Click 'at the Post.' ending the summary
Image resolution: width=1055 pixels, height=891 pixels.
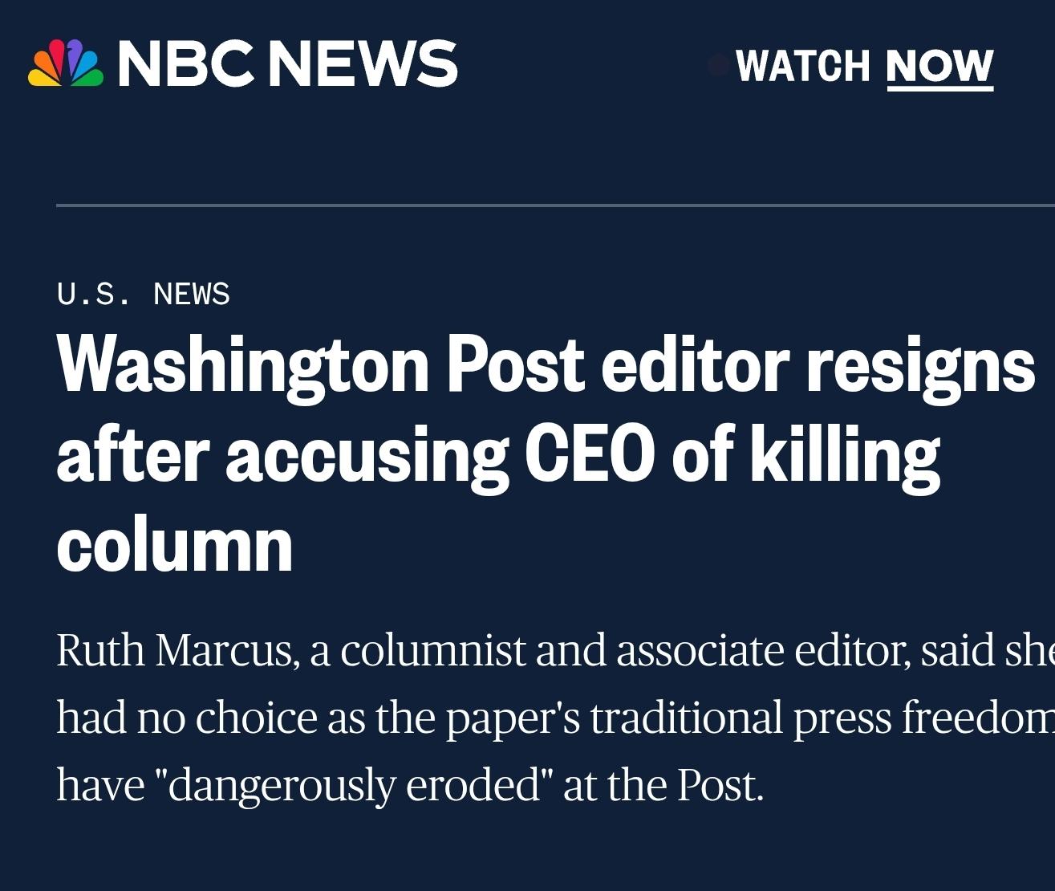pos(663,785)
